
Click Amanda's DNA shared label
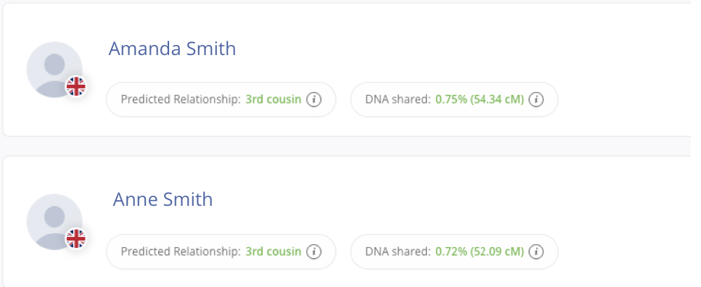click(x=398, y=99)
